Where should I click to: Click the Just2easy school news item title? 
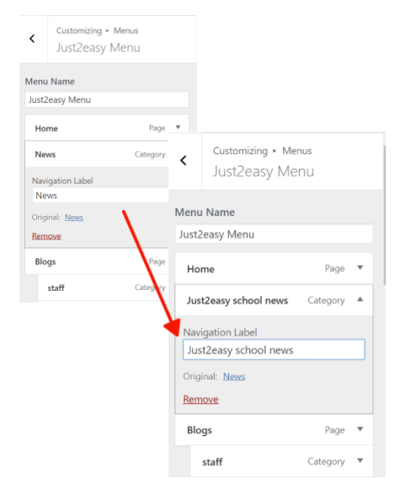click(x=238, y=300)
